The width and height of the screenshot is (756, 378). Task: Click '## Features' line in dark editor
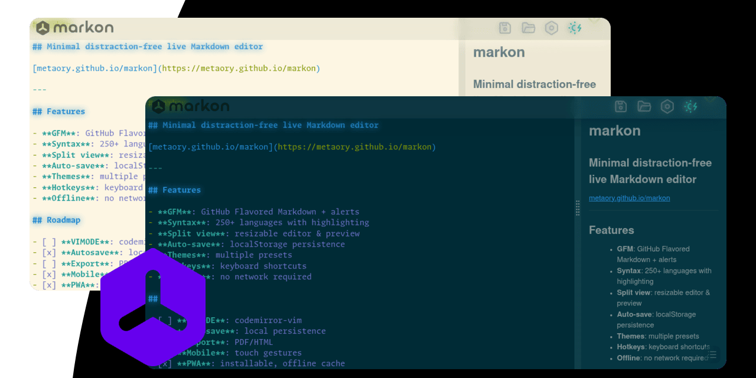pyautogui.click(x=174, y=190)
